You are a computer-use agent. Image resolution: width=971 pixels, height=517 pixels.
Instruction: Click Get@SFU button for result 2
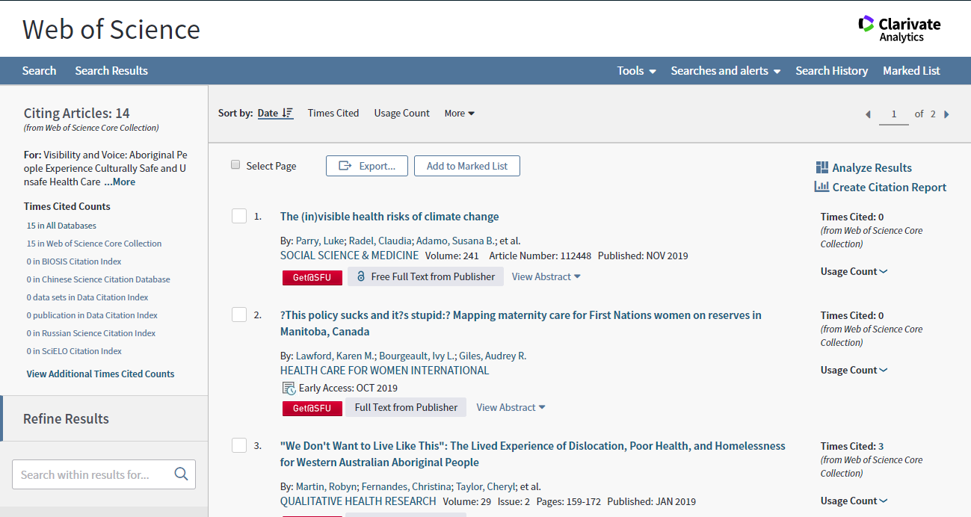[312, 408]
